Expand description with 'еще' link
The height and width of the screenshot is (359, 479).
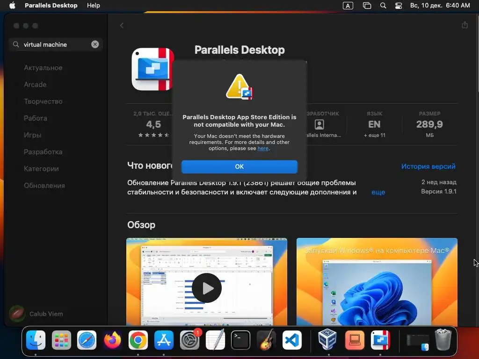pyautogui.click(x=378, y=192)
